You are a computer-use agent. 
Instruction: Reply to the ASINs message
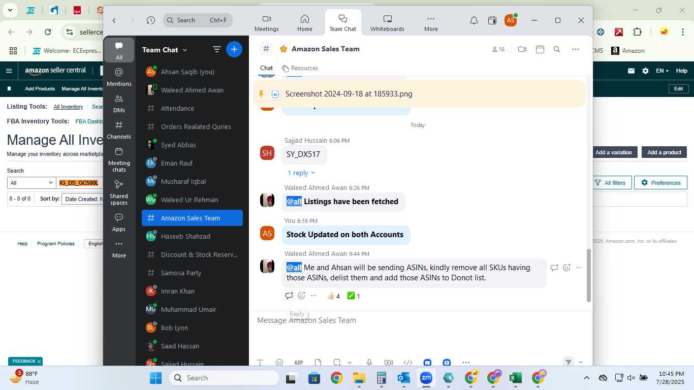(x=289, y=296)
